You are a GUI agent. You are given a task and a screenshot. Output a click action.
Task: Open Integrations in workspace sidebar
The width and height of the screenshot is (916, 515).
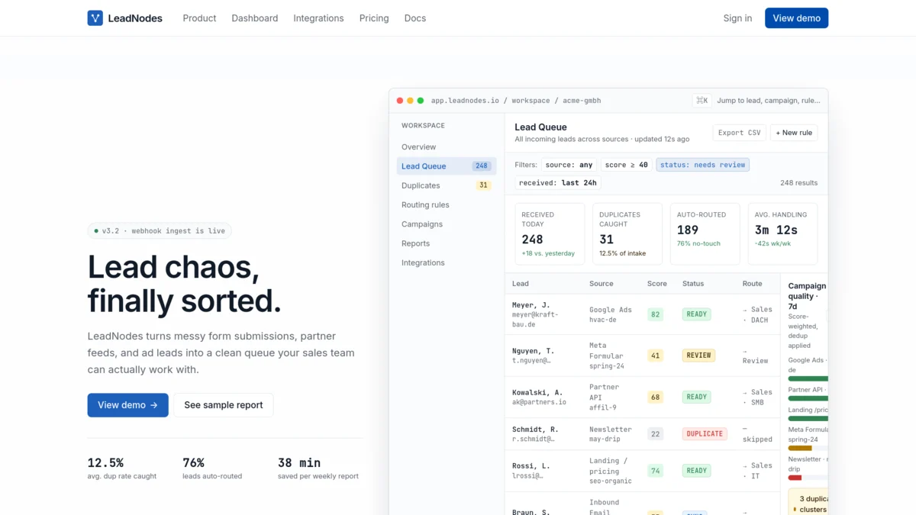click(x=447, y=262)
